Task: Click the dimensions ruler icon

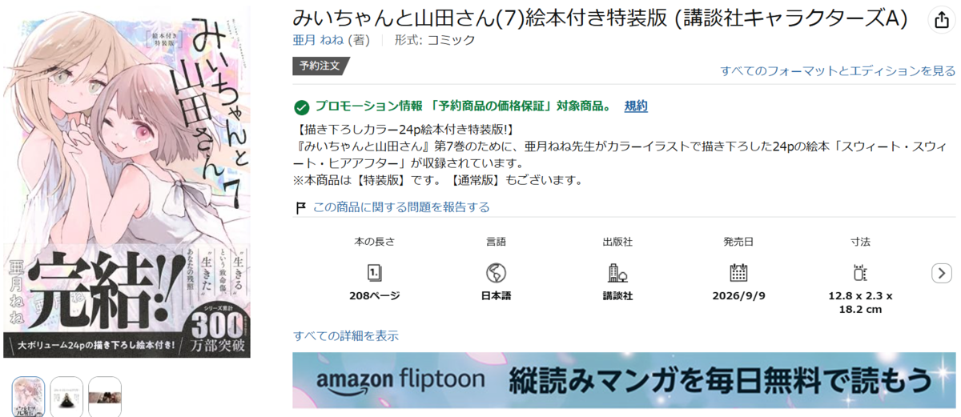Action: pos(860,273)
